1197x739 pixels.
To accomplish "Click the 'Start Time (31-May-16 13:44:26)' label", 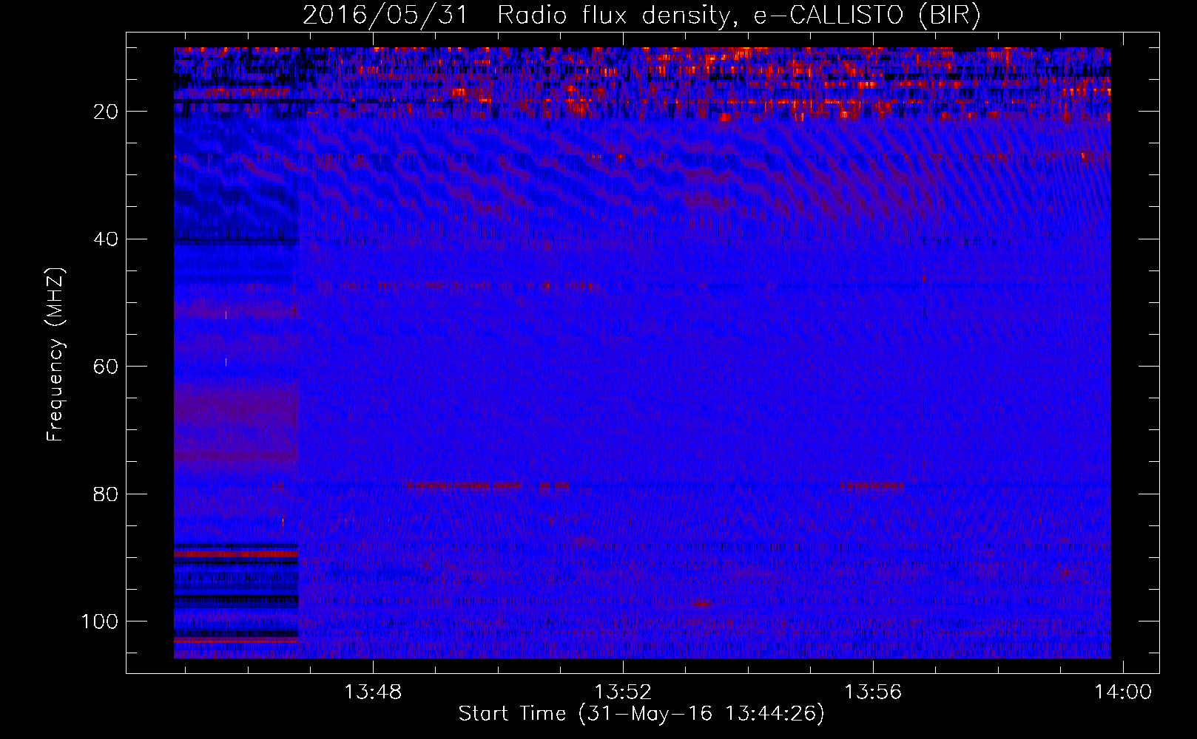I will coord(641,714).
